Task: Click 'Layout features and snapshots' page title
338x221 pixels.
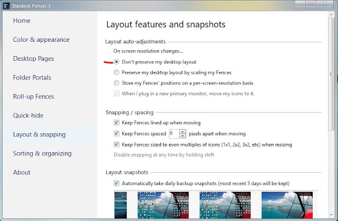Action: [x=166, y=24]
